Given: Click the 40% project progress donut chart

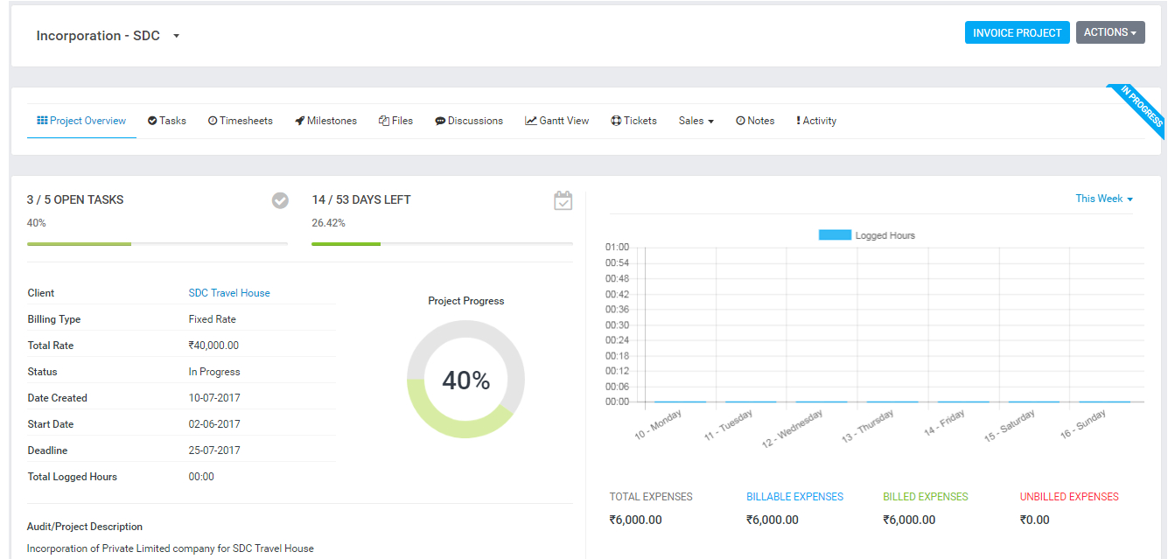Looking at the screenshot, I should pyautogui.click(x=465, y=380).
